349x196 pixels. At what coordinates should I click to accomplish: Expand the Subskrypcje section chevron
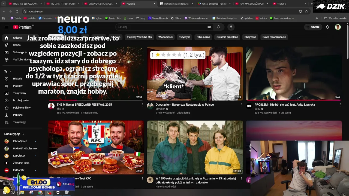click(23, 134)
